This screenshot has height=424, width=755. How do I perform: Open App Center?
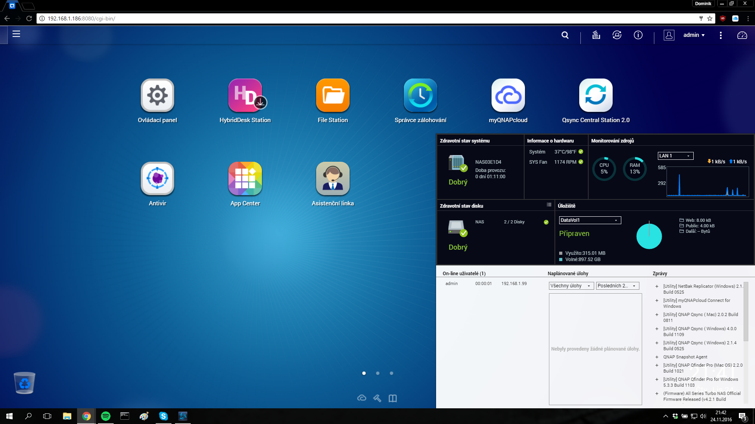tap(245, 179)
